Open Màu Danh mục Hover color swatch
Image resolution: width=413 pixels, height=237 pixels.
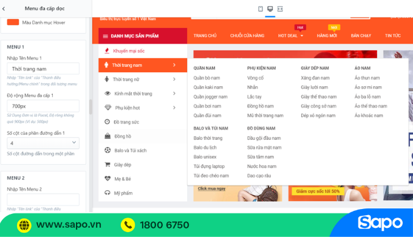(x=13, y=22)
